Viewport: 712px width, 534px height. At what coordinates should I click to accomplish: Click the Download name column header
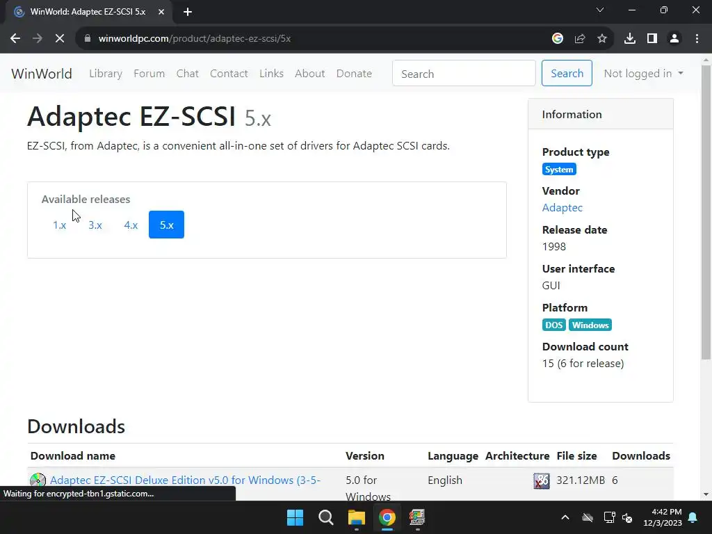(x=72, y=456)
